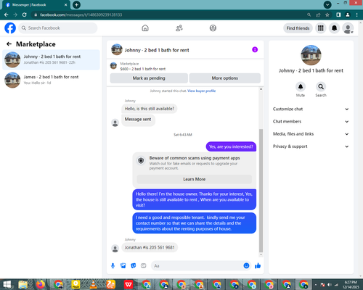The image size is (363, 290).
Task: Open the Windows Start button
Action: coord(7,284)
